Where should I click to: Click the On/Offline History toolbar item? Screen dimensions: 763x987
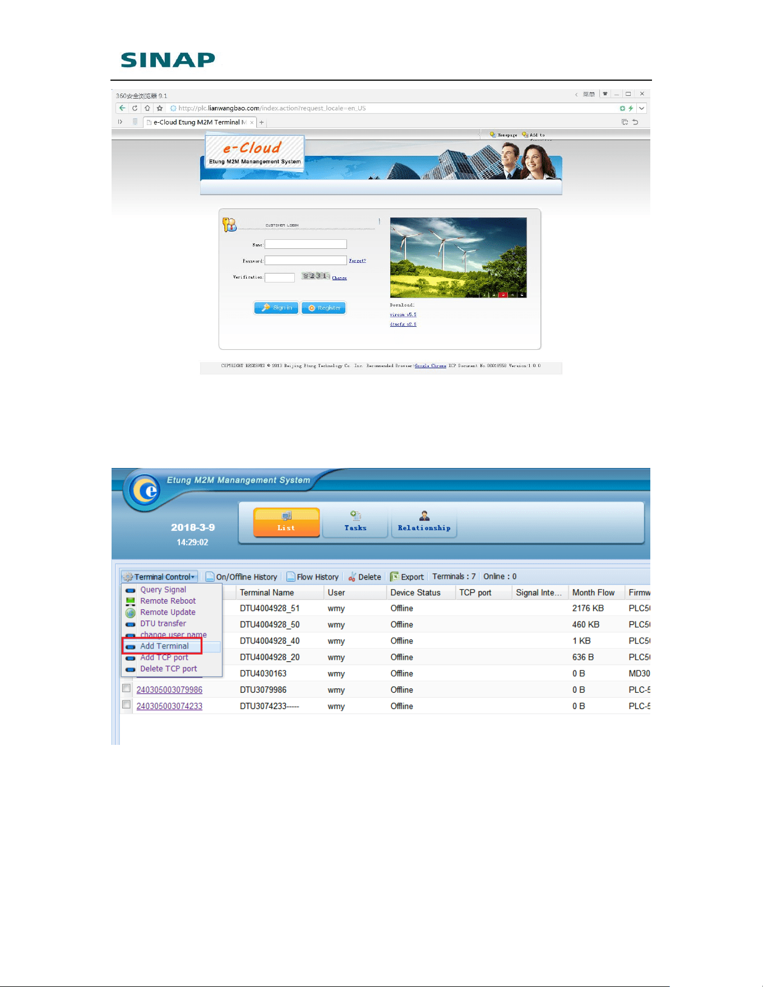pyautogui.click(x=242, y=577)
